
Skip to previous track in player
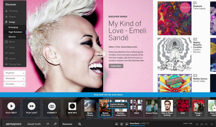(x=116, y=124)
